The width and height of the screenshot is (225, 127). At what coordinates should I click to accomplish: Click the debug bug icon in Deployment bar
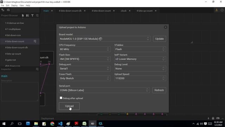tap(213, 119)
